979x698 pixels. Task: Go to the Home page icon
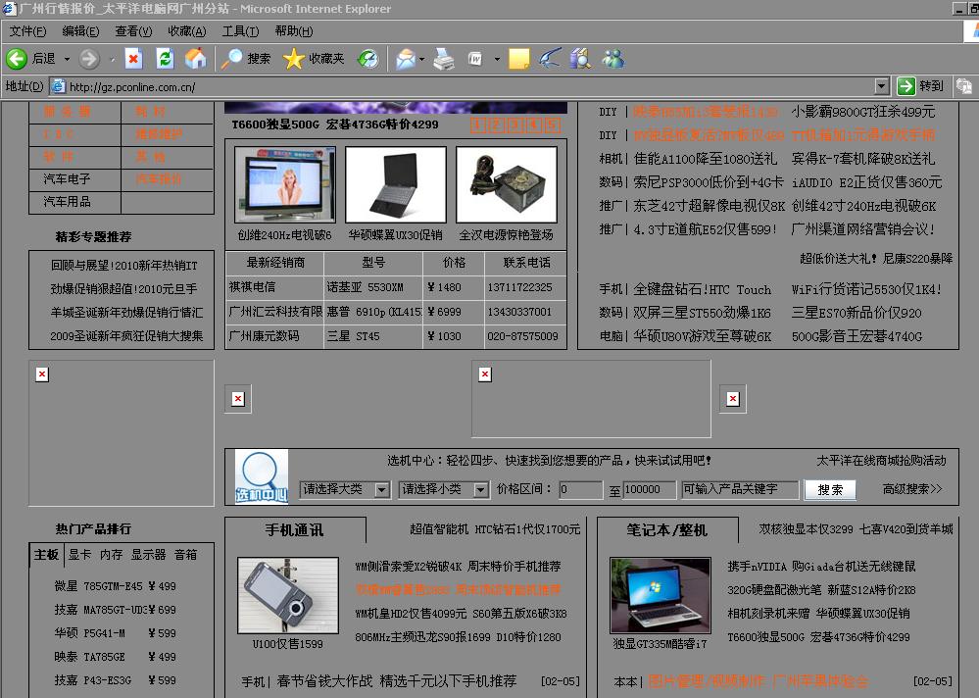pos(196,59)
